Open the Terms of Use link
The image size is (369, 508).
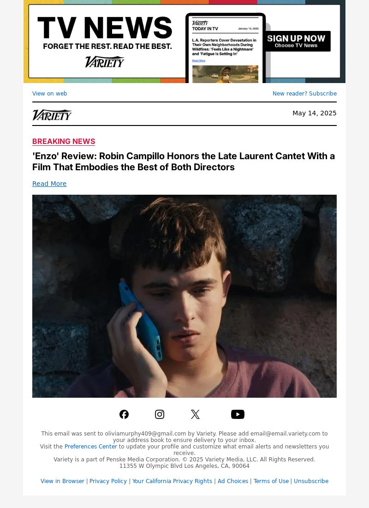(271, 481)
